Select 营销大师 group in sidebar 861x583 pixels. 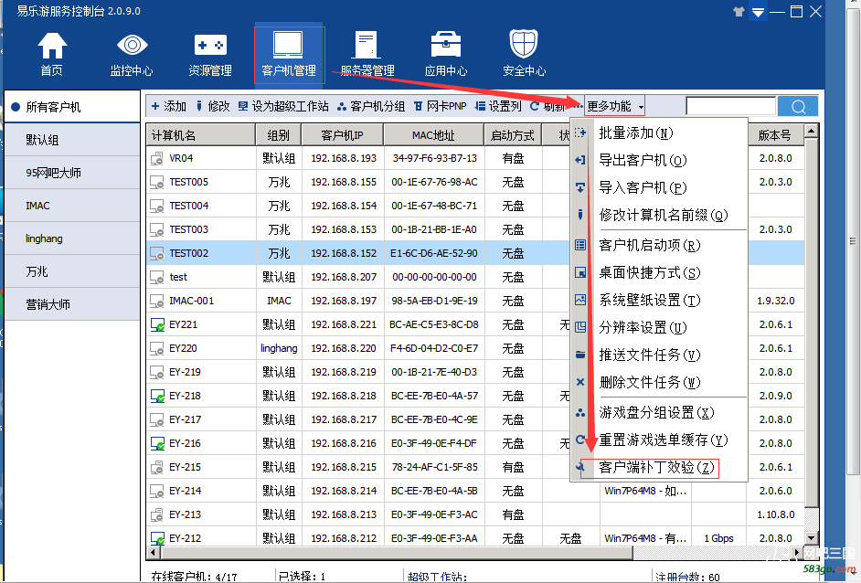[x=72, y=304]
